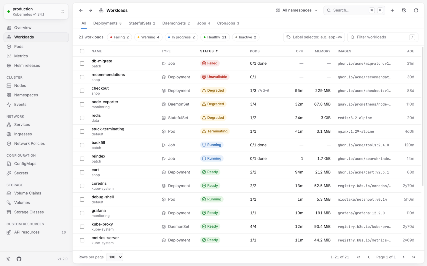This screenshot has width=427, height=266.
Task: Open Storage Classes in the sidebar
Action: 36,212
